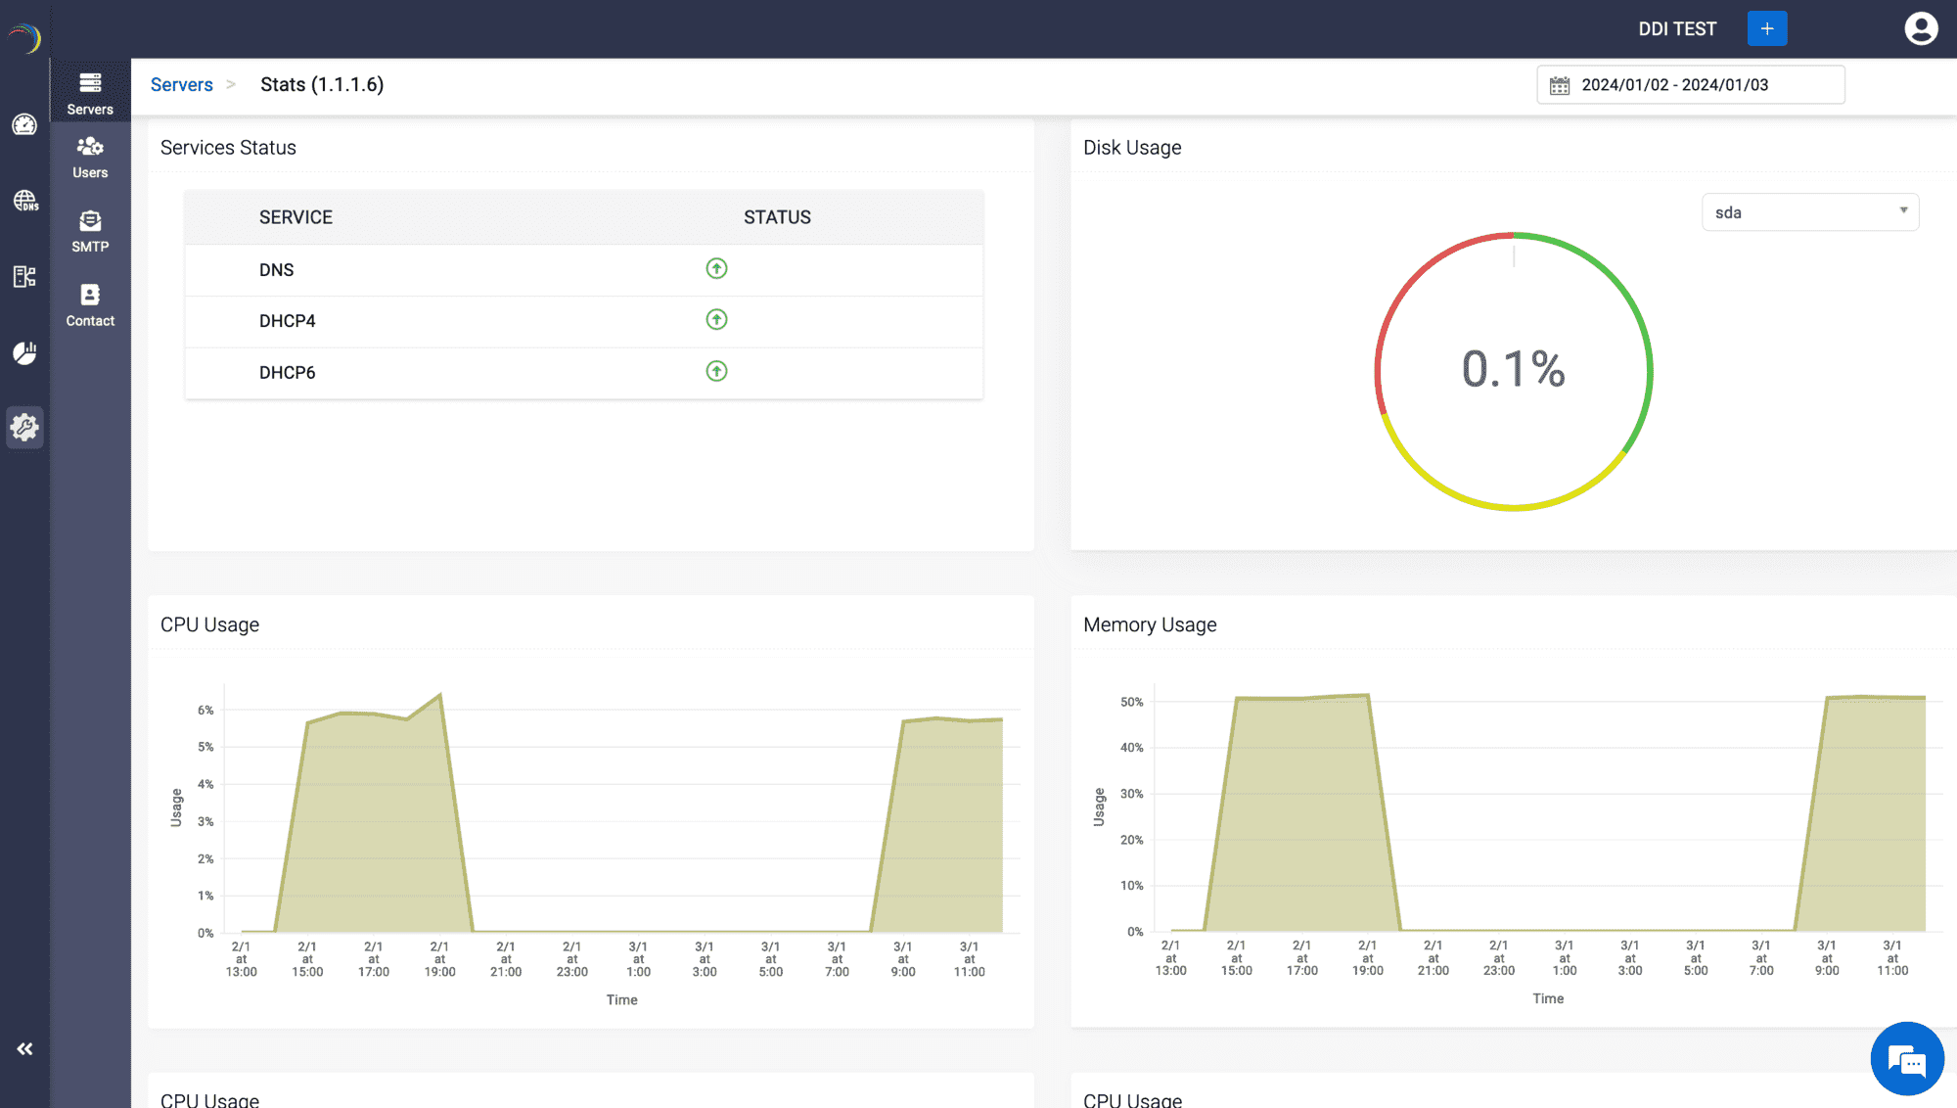
Task: Click the 0.1% disk usage gauge
Action: tap(1513, 371)
